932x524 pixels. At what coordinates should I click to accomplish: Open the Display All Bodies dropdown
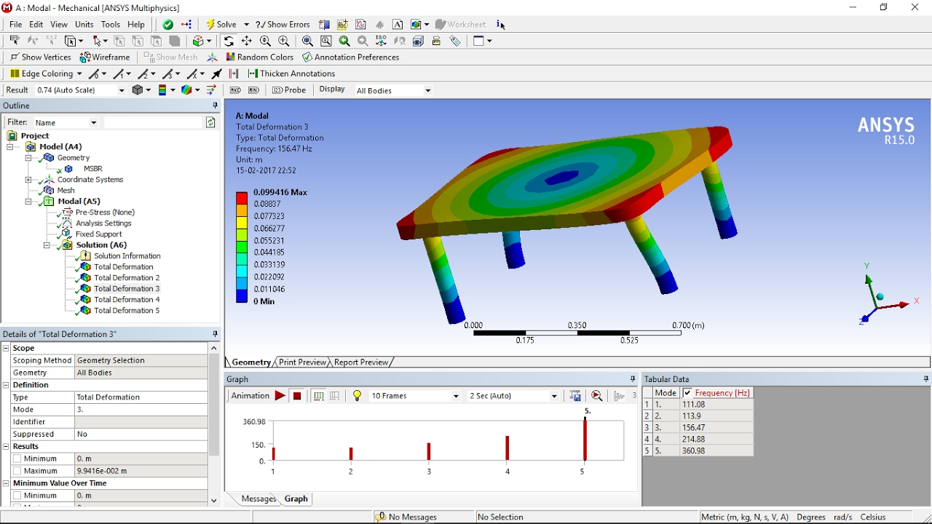(427, 91)
